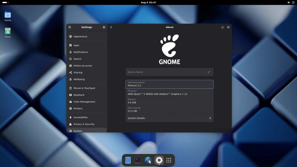
Task: Open the System Details row
Action: point(170,118)
